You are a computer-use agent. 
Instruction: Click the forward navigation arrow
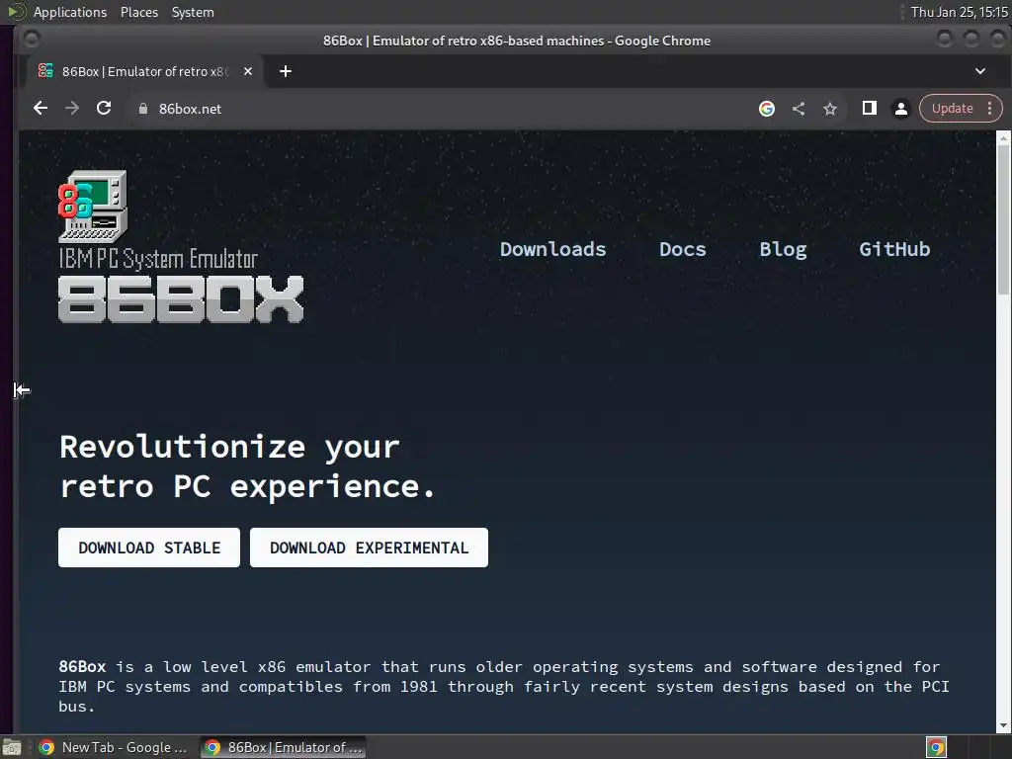pos(72,109)
